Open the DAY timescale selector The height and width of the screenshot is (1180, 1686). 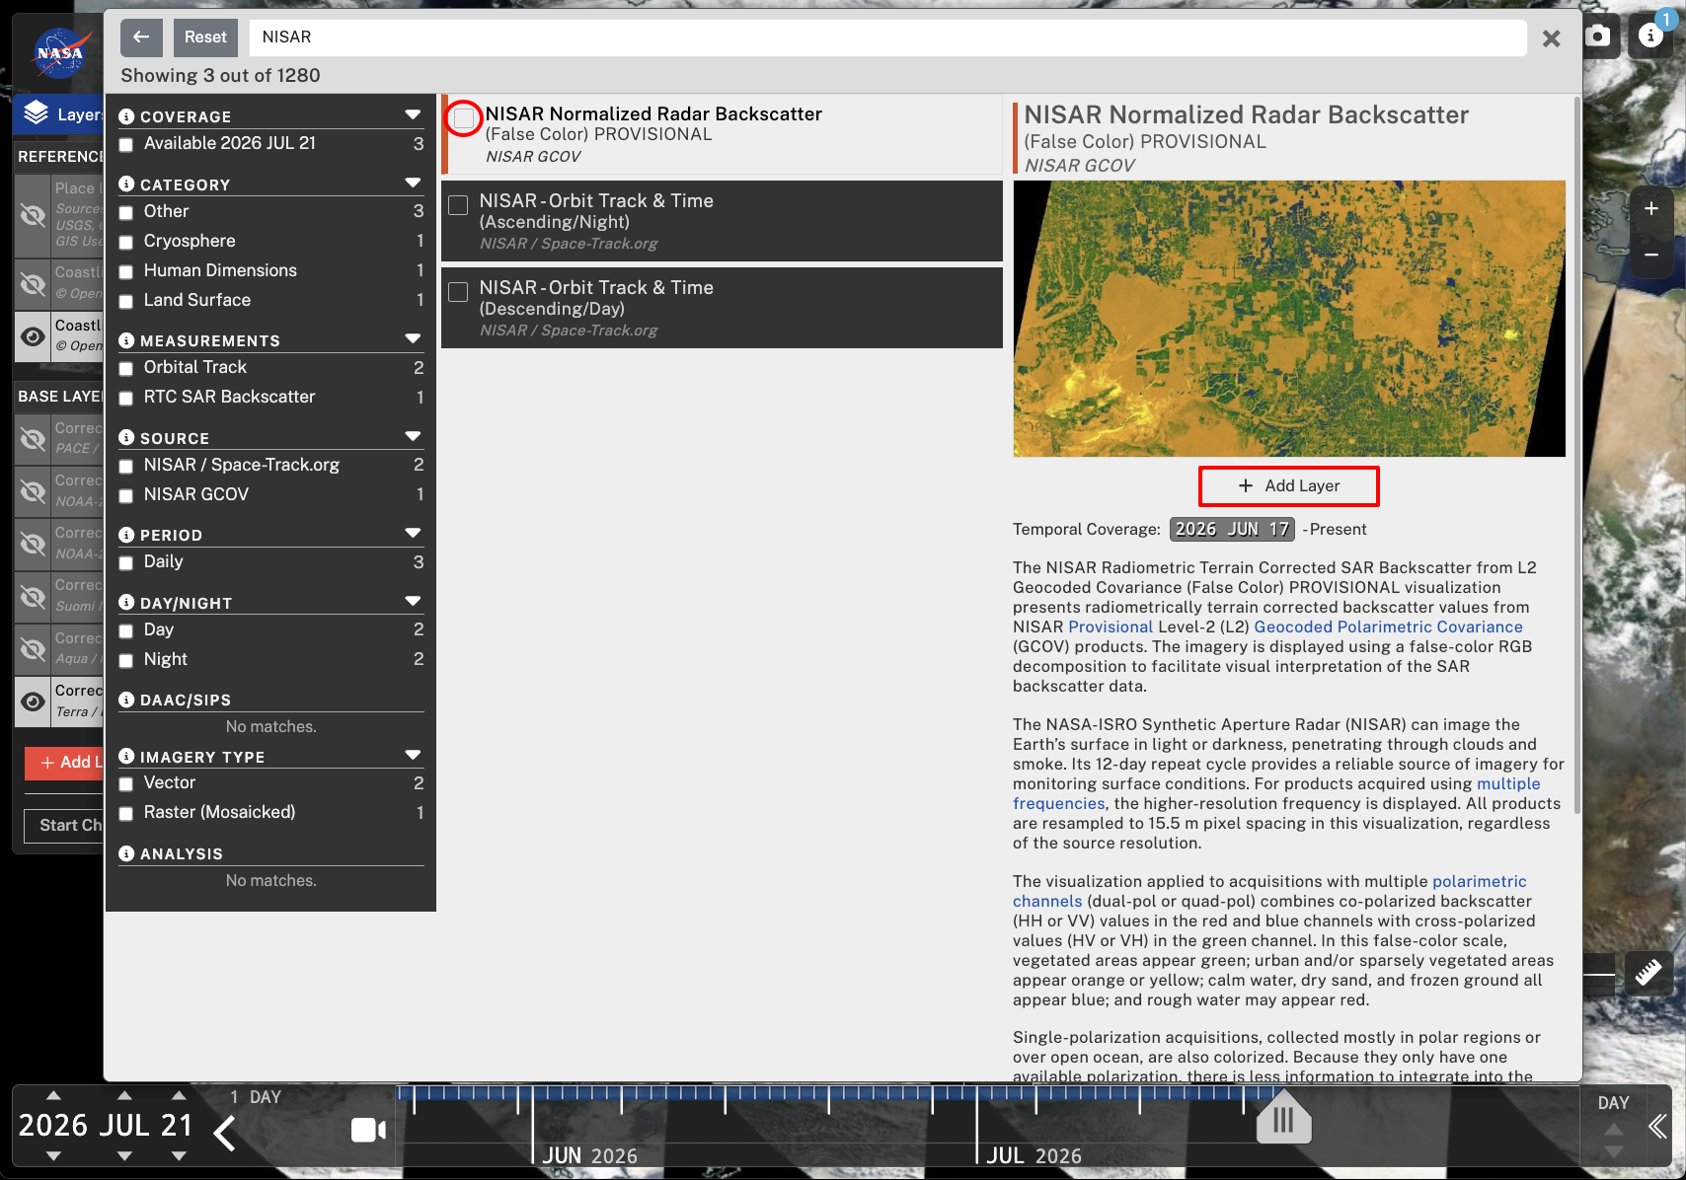tap(1613, 1103)
